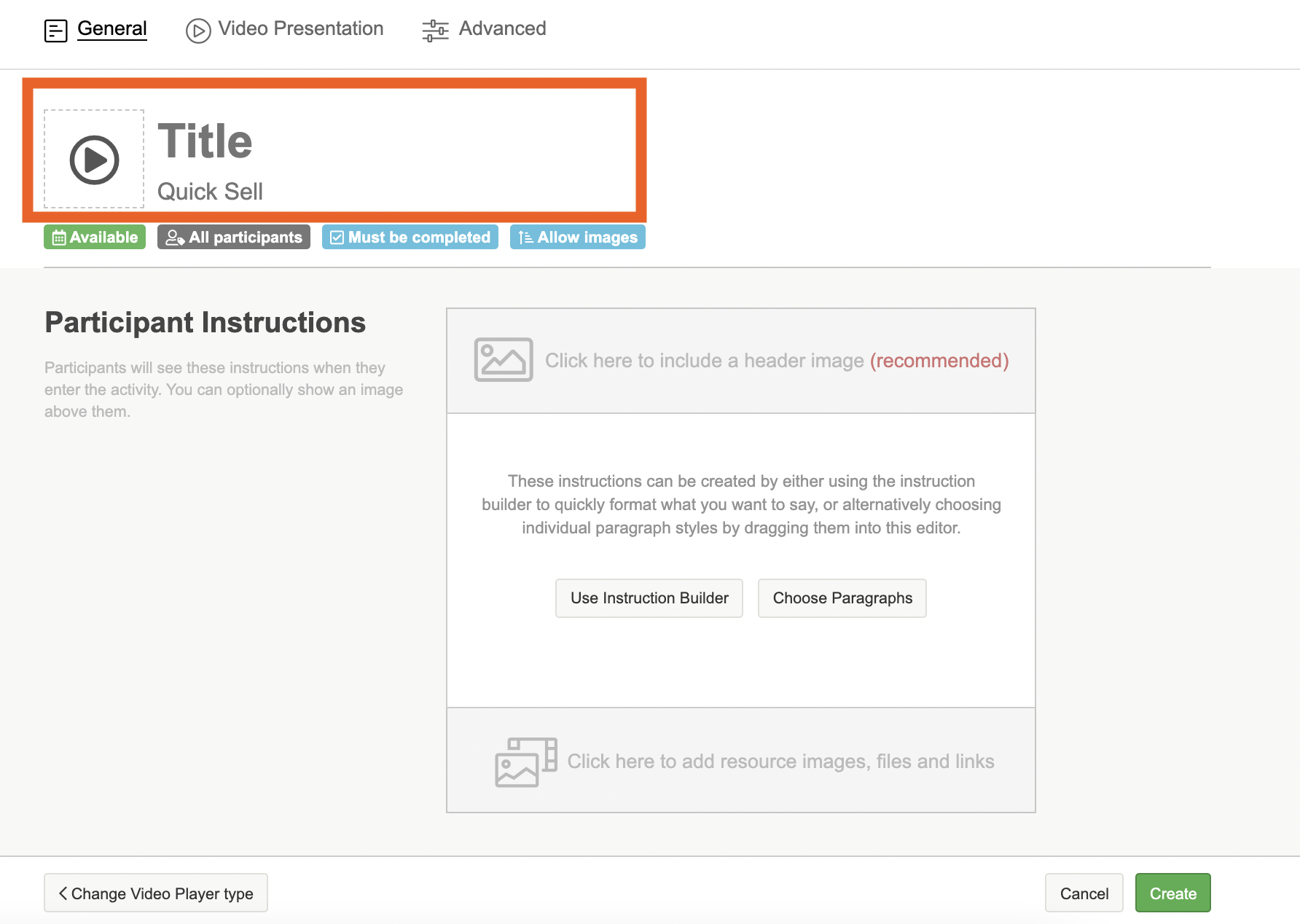Click the General tab document icon
Screen dimensions: 1300x924
click(x=55, y=31)
